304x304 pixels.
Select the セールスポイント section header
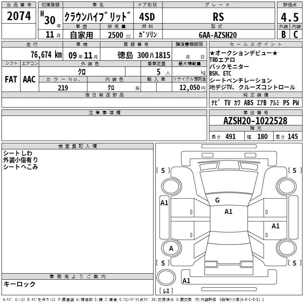pos(255,44)
